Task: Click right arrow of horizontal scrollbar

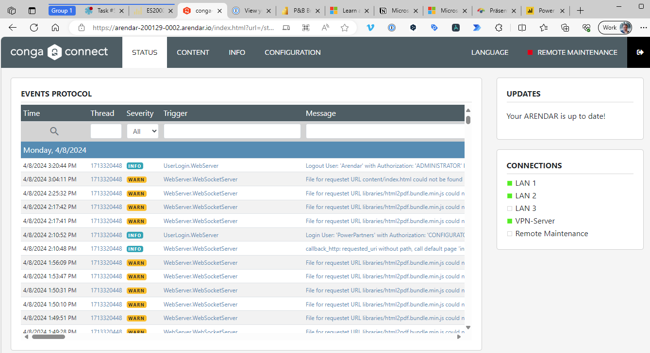Action: coord(459,337)
